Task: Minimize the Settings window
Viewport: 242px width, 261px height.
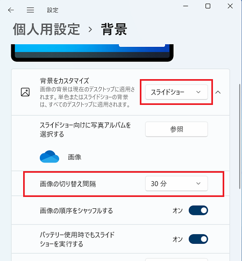Action: 186,6
